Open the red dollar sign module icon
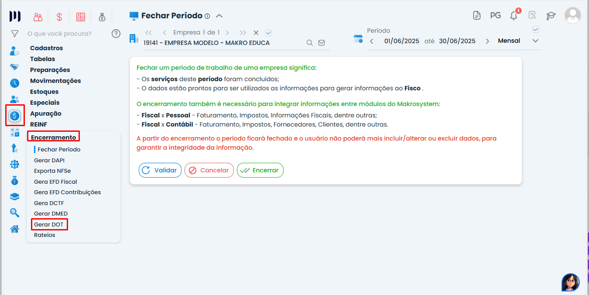This screenshot has height=295, width=589. click(x=59, y=17)
